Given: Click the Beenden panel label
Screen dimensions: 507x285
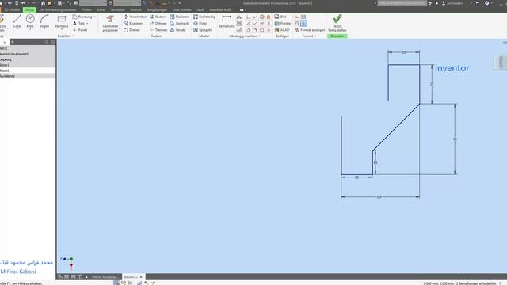Looking at the screenshot, I should (x=337, y=36).
